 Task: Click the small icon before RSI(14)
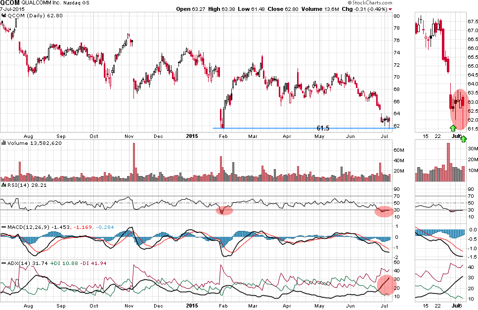[3, 185]
